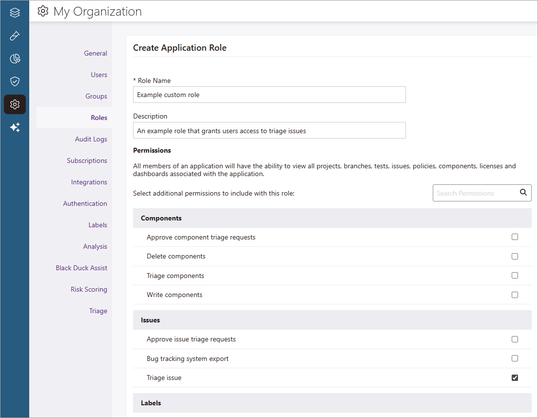Navigate to Black Duck Assist settings
The image size is (538, 418).
coord(81,268)
